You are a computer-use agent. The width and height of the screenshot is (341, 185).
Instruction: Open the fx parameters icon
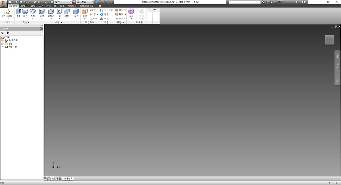(104, 2)
